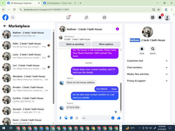This screenshot has height=131, width=175.
Task: Open the taskbar clock showing 9:59 PM
Action: click(162, 128)
